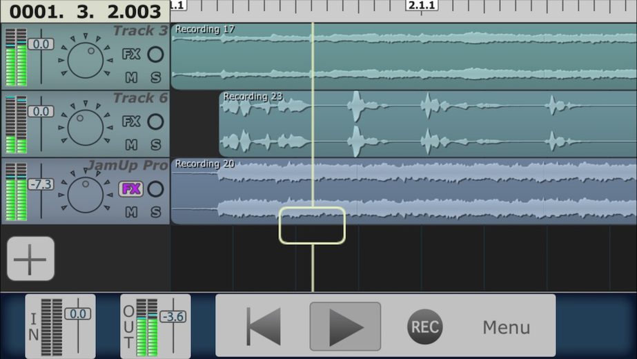Mute Track 3
Image resolution: width=637 pixels, height=359 pixels.
click(x=131, y=77)
